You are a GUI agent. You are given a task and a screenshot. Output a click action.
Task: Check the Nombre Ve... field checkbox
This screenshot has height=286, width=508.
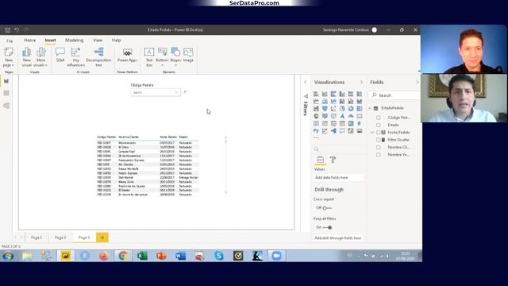tap(378, 155)
